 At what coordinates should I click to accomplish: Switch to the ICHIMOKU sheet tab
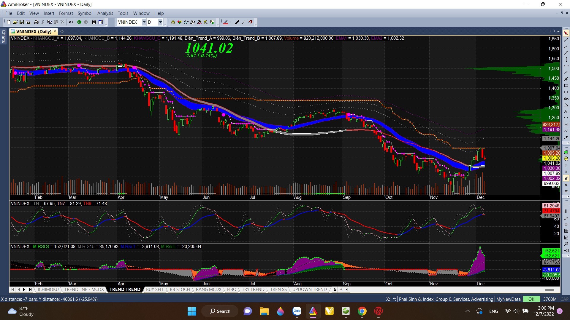pyautogui.click(x=48, y=290)
